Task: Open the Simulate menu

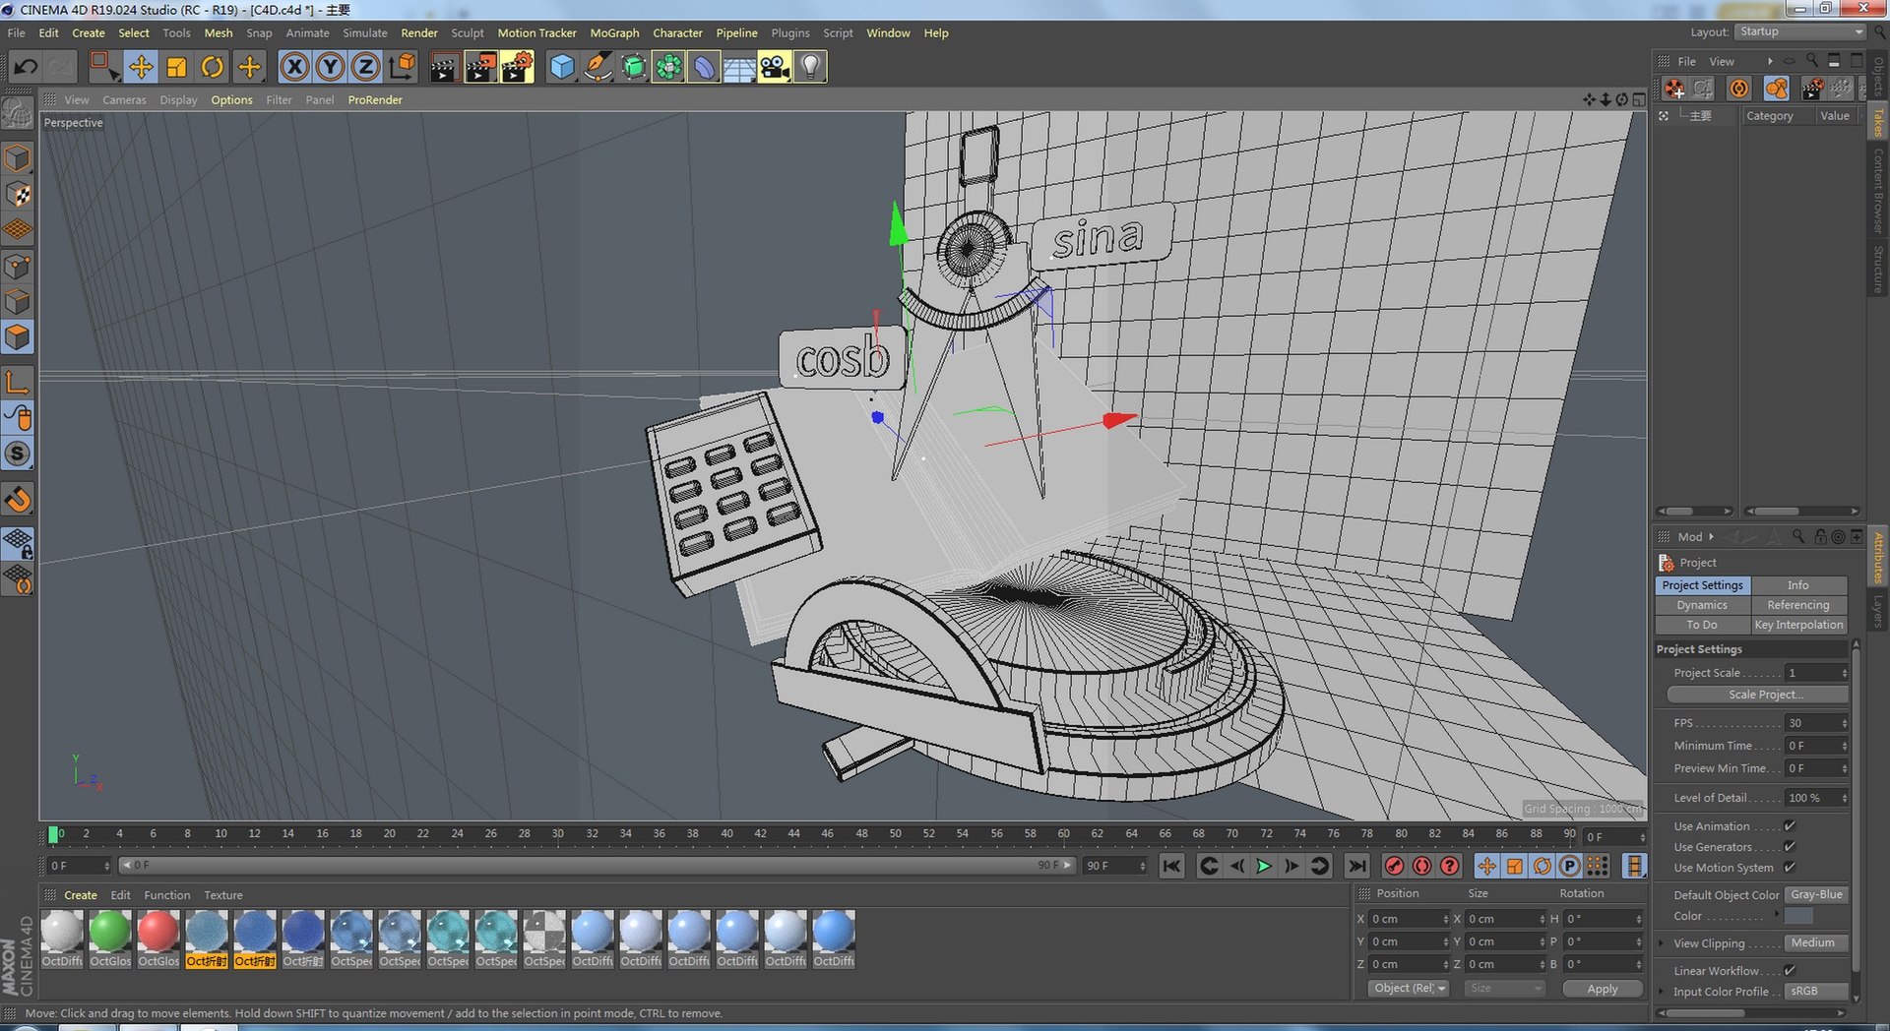Action: [x=365, y=32]
